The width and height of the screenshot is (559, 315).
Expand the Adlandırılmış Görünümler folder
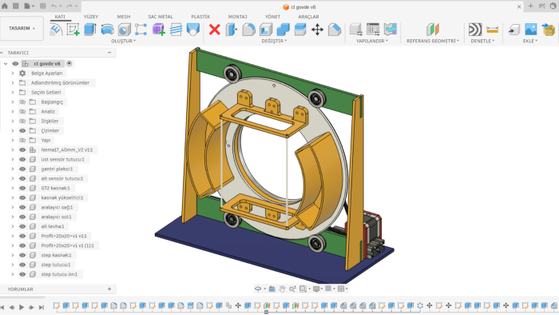(13, 83)
